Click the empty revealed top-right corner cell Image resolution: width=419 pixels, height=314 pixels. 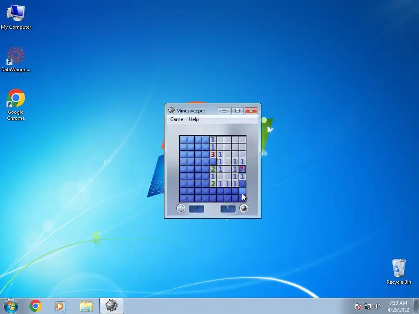tap(242, 140)
